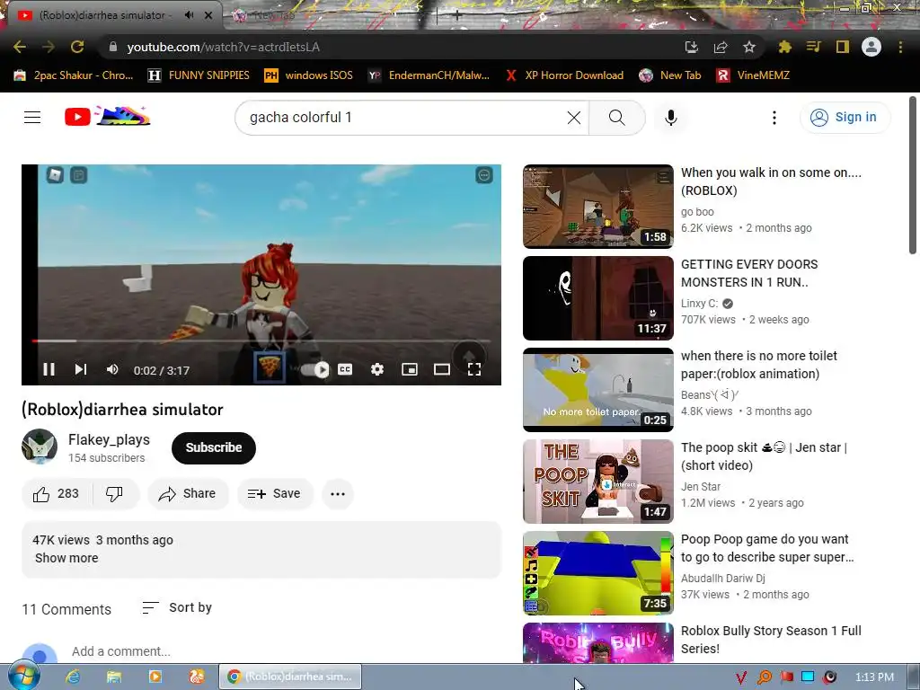Viewport: 920px width, 690px height.
Task: Enter full screen mode
Action: [x=474, y=369]
